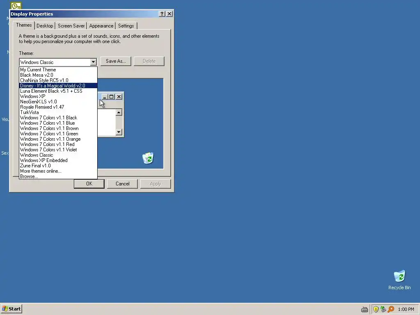Select Windows 7 Colors v1.1 Red
Viewport: 420px width, 315px height.
(58, 144)
